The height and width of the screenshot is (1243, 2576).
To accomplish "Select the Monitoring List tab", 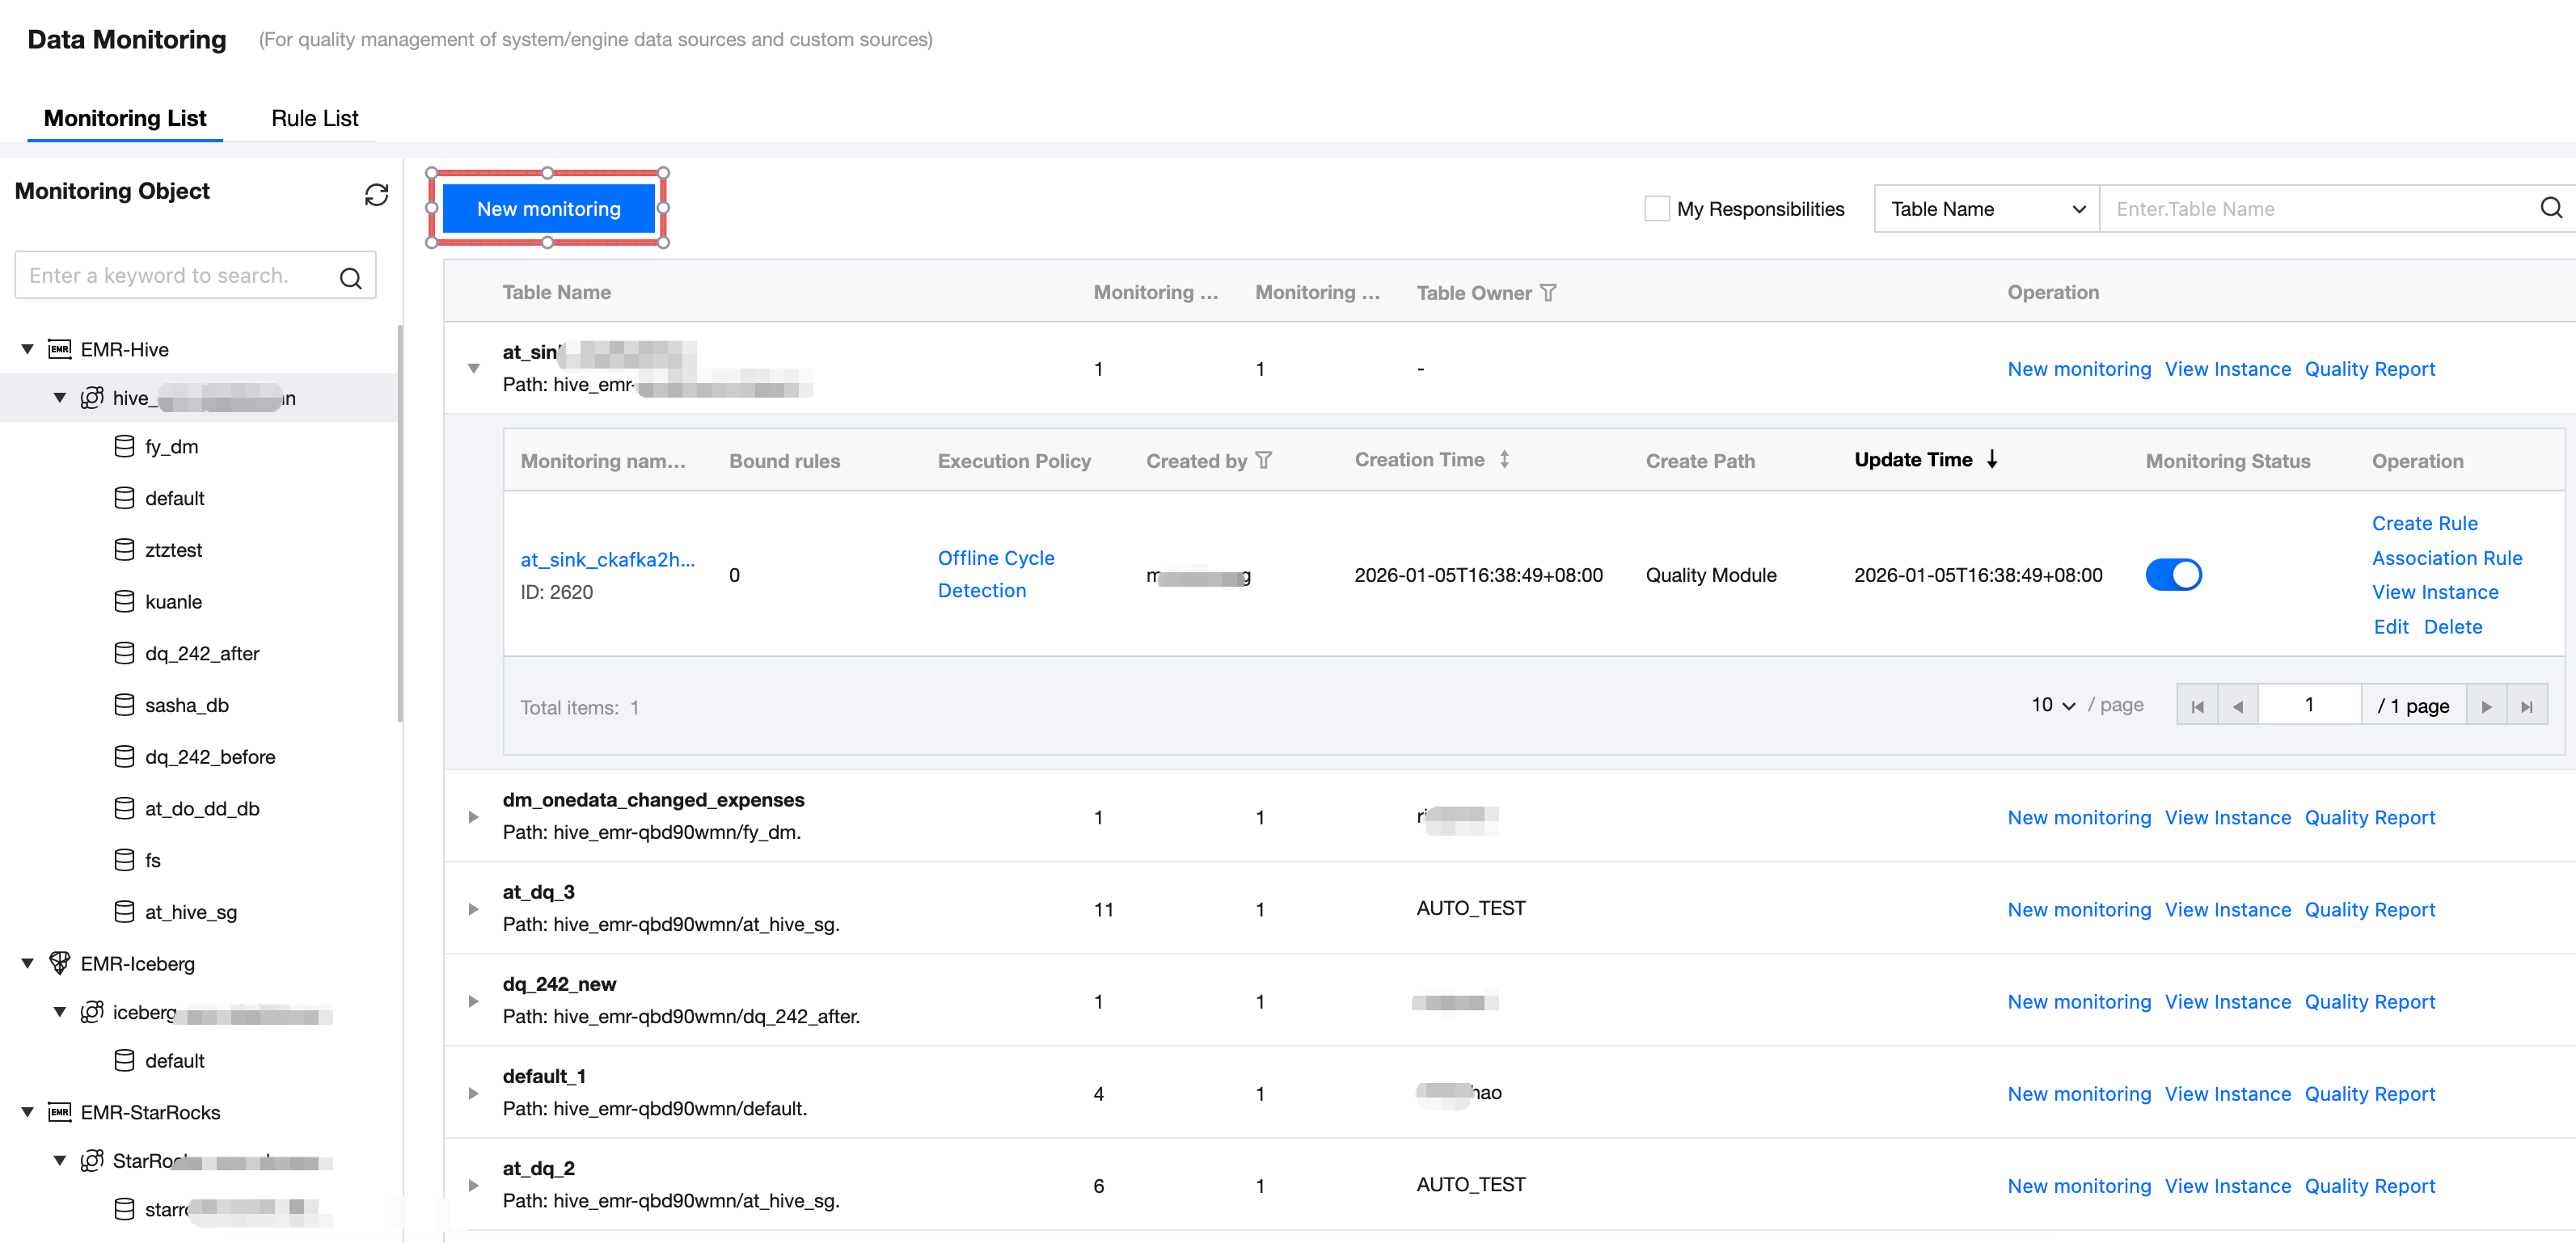I will (x=125, y=118).
